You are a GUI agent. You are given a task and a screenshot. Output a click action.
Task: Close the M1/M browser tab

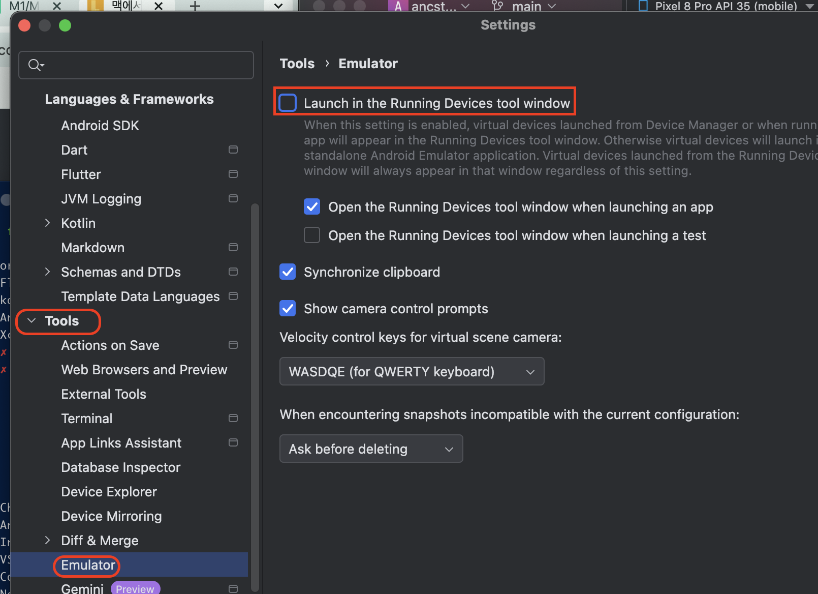click(57, 6)
